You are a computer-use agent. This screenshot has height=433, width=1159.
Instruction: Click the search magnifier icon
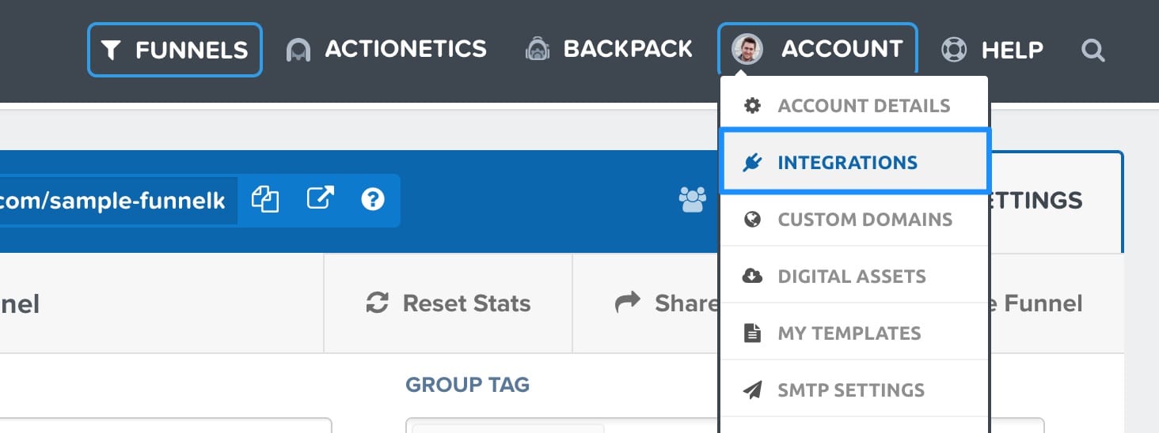(1093, 51)
